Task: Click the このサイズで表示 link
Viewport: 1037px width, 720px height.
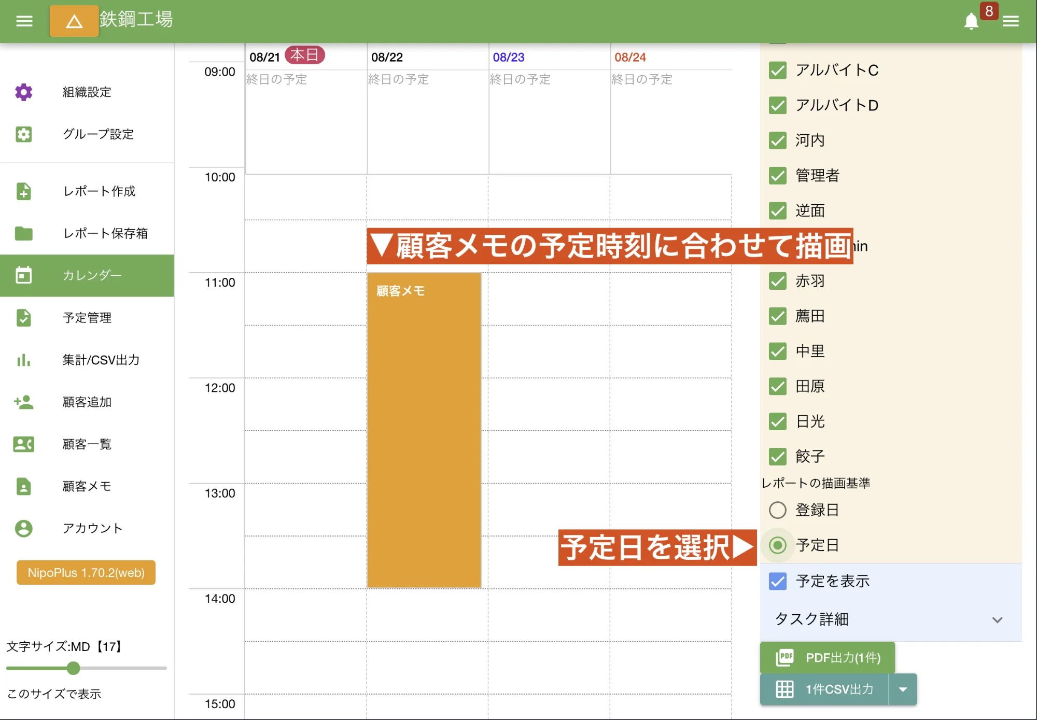Action: coord(54,693)
